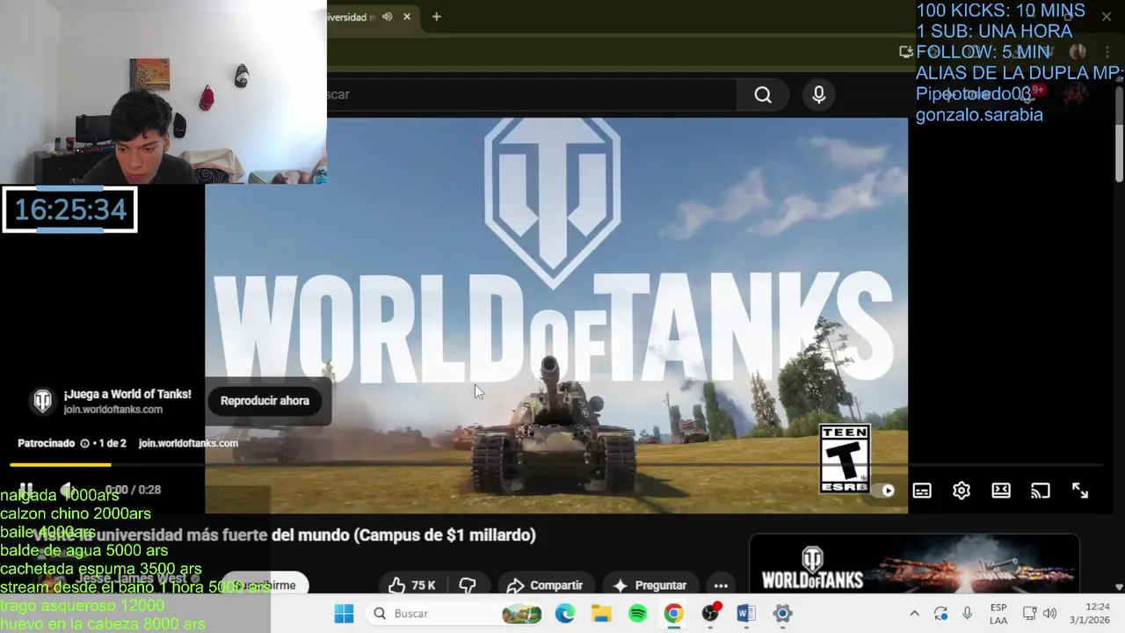The image size is (1125, 633).
Task: Click the tray microphone icon
Action: click(967, 614)
